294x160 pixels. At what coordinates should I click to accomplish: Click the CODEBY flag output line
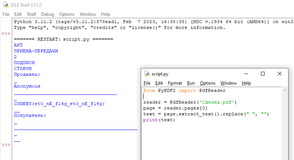(x=59, y=104)
